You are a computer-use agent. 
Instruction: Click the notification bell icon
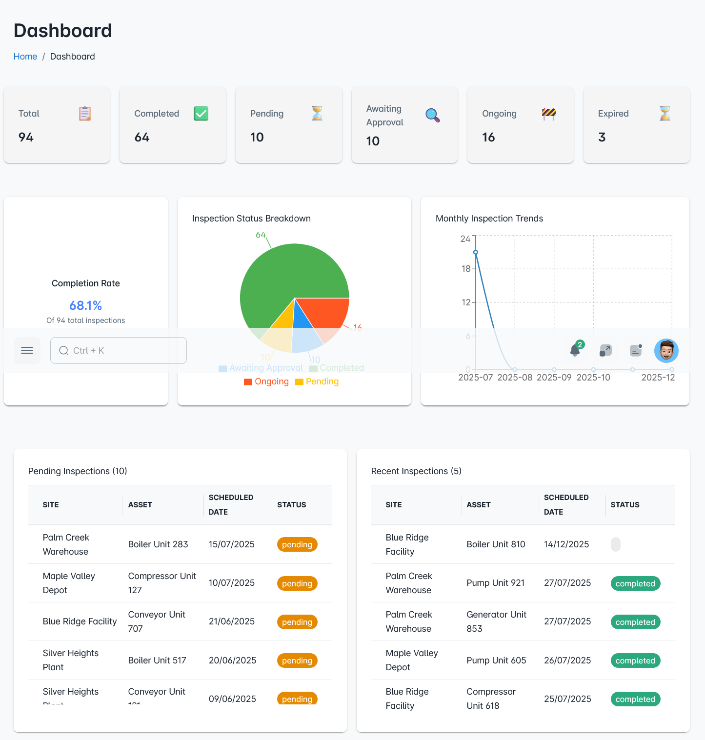point(575,350)
